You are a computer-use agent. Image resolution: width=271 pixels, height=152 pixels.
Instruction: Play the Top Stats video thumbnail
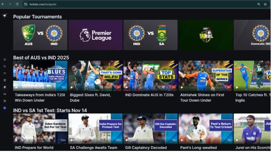(151, 76)
